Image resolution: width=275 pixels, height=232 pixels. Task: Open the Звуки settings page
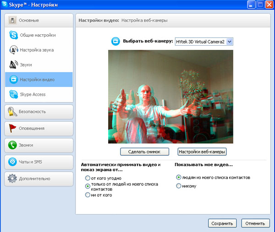[x=39, y=65]
